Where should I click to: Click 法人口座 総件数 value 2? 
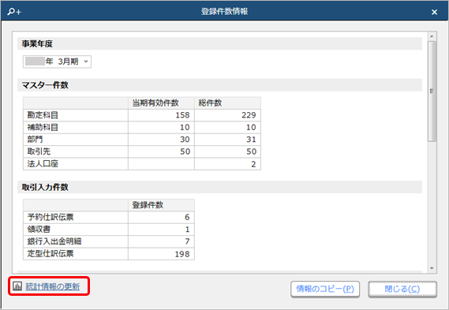click(253, 164)
